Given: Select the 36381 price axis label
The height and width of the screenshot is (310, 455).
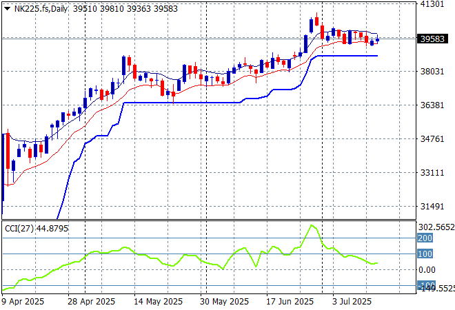Looking at the screenshot, I should coord(432,105).
